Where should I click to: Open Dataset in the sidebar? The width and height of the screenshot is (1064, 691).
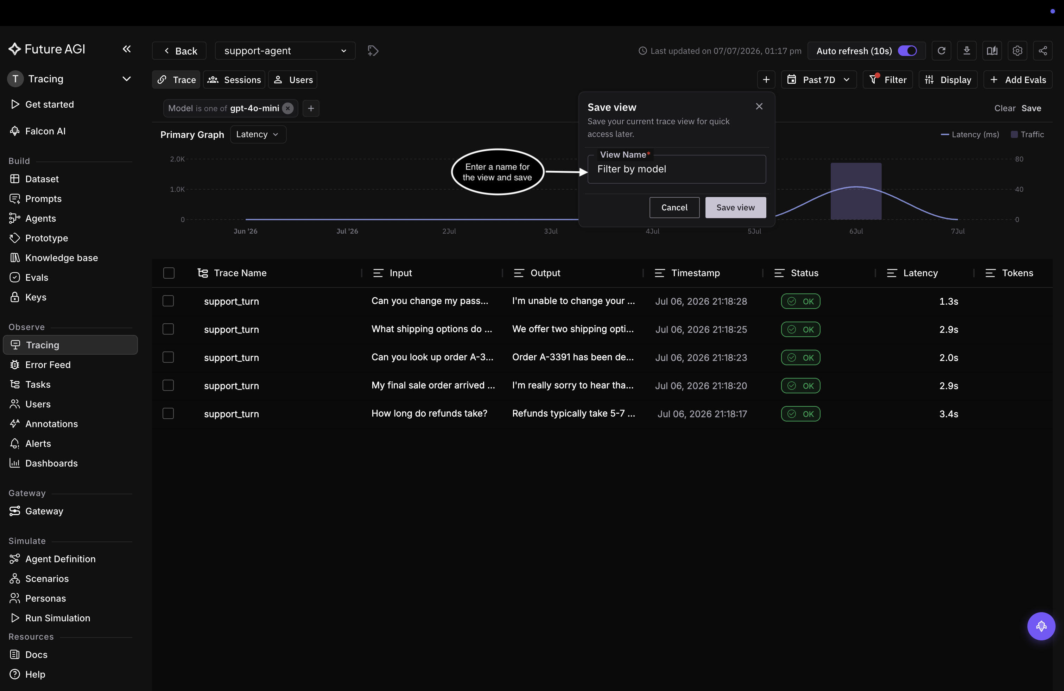pyautogui.click(x=70, y=179)
